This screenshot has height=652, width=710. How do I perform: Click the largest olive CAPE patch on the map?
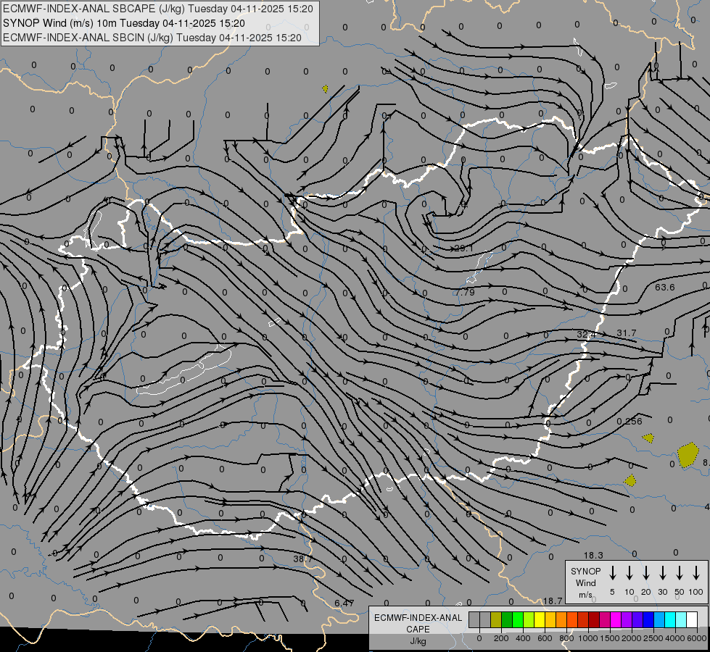tap(688, 455)
